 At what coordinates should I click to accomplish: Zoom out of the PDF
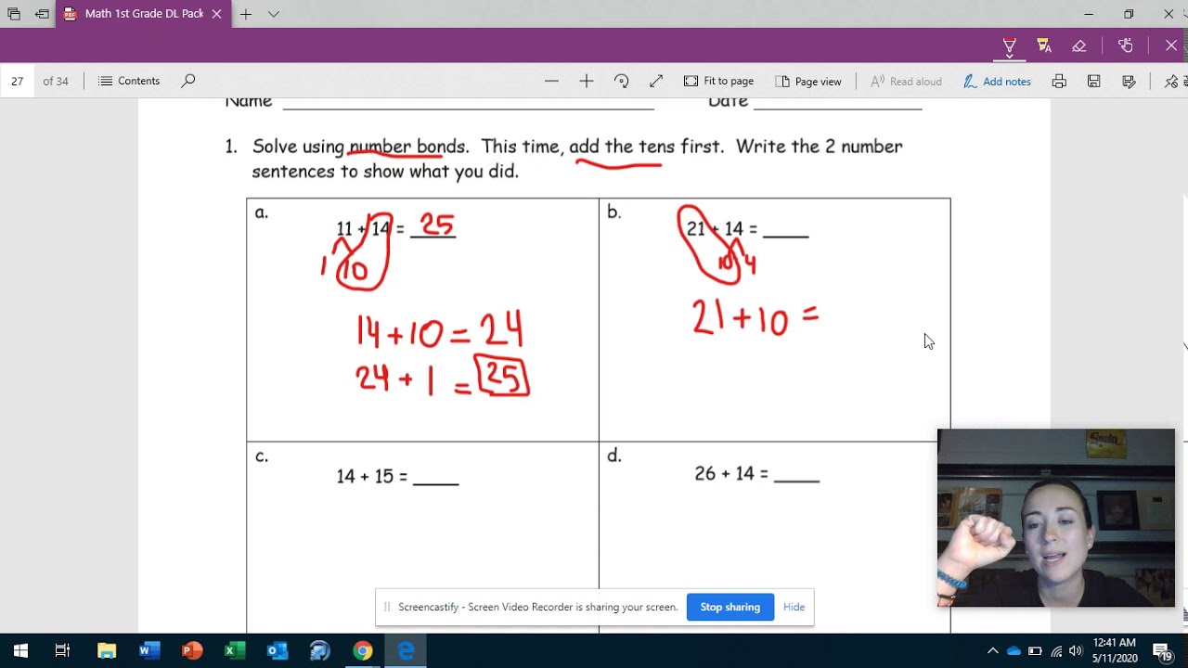[551, 81]
